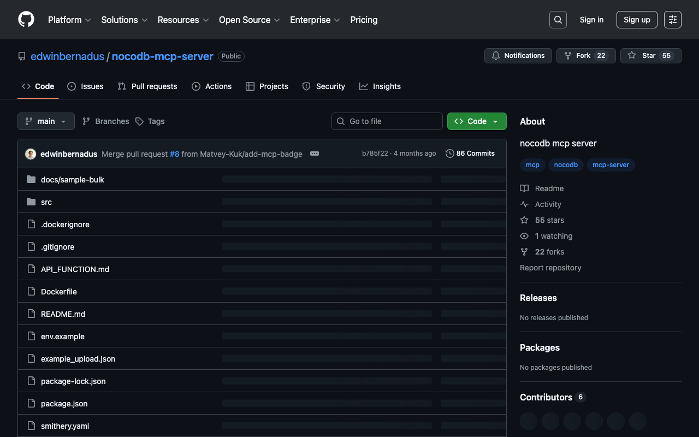Viewport: 699px width, 437px height.
Task: Expand the Platform menu
Action: (x=69, y=20)
